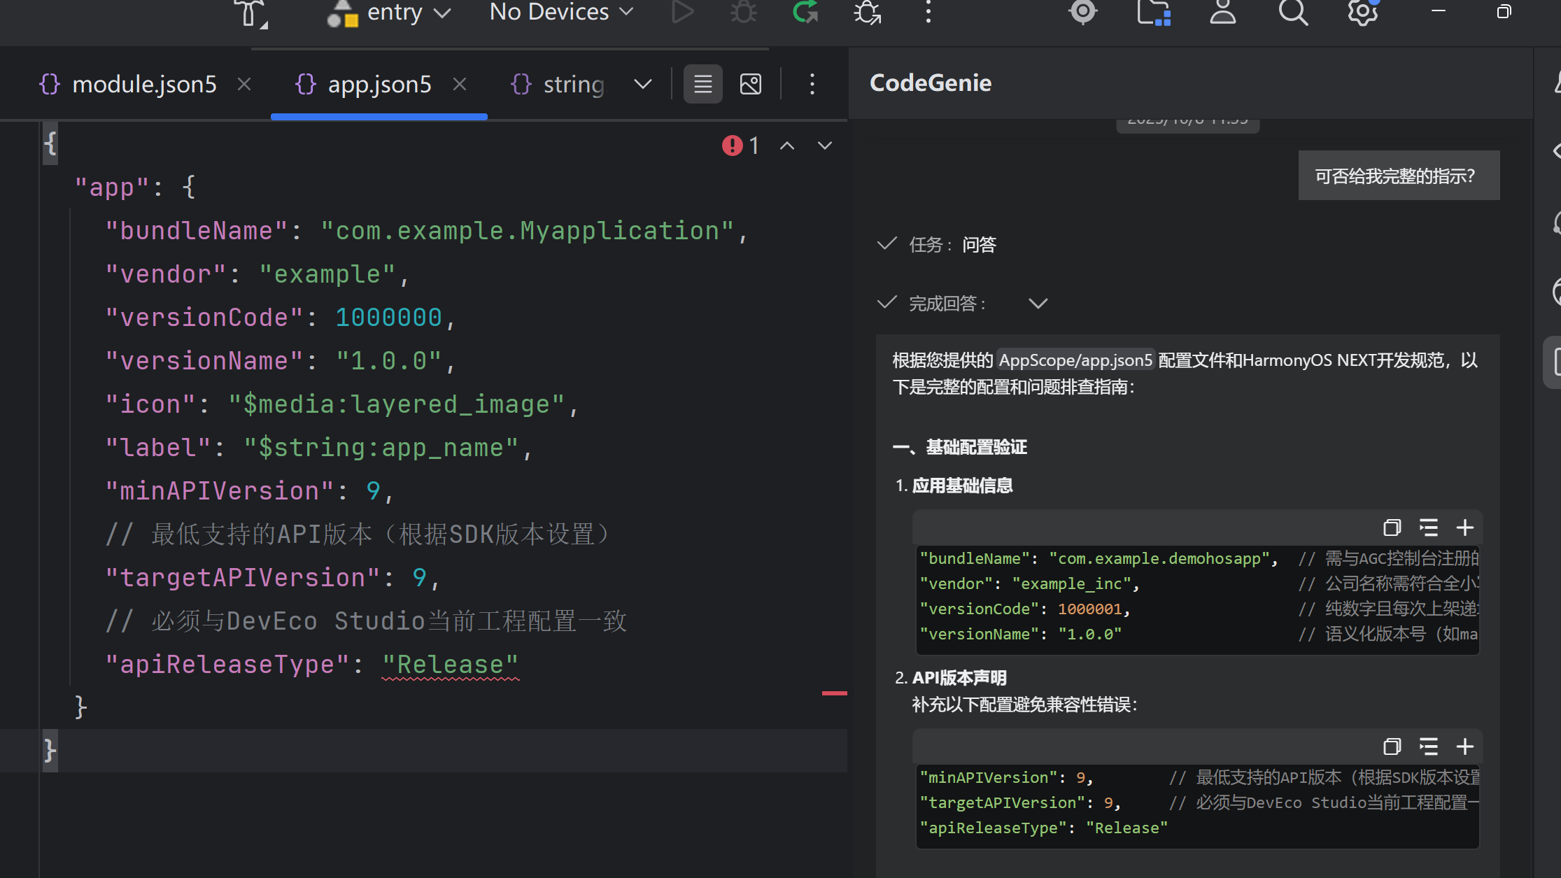
Task: Switch to the module.json5 tab
Action: tap(144, 85)
